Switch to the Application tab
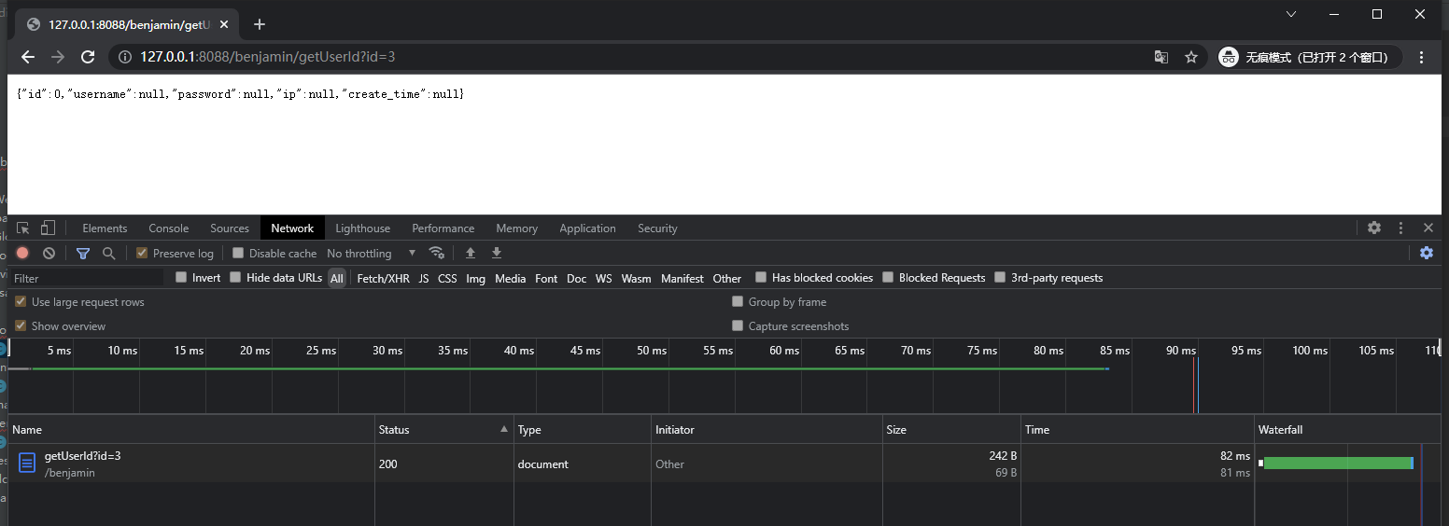This screenshot has width=1449, height=526. coord(587,228)
